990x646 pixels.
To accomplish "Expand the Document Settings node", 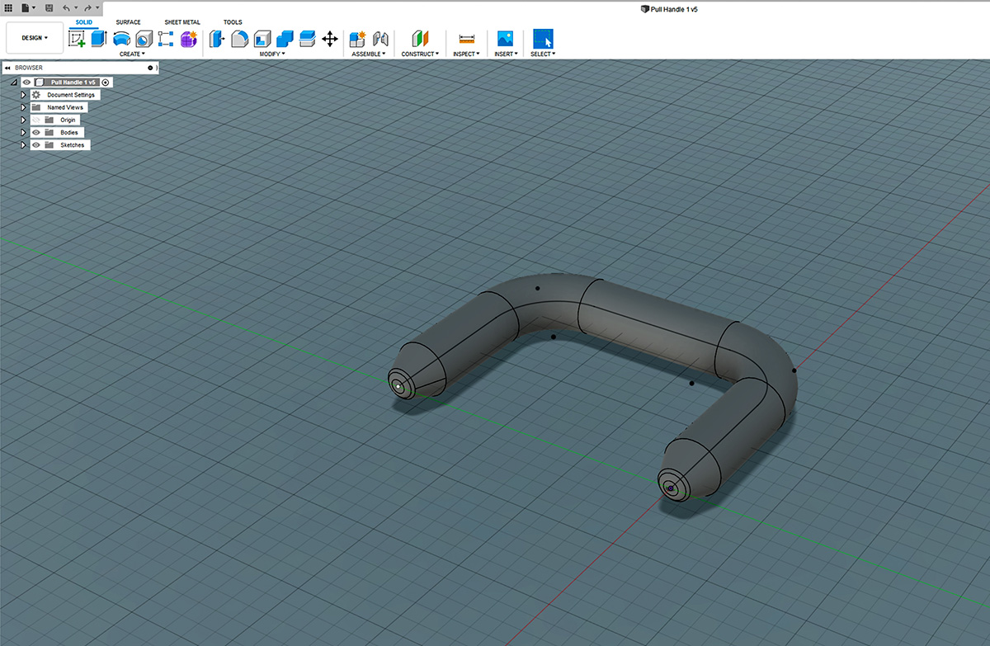I will (23, 95).
